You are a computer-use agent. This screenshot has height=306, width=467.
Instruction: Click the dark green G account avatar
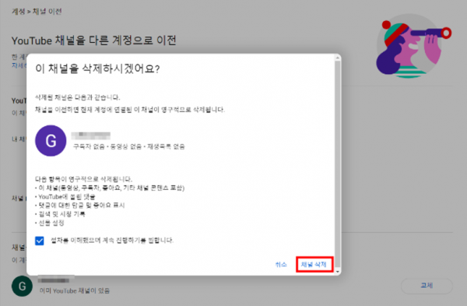tap(22, 287)
